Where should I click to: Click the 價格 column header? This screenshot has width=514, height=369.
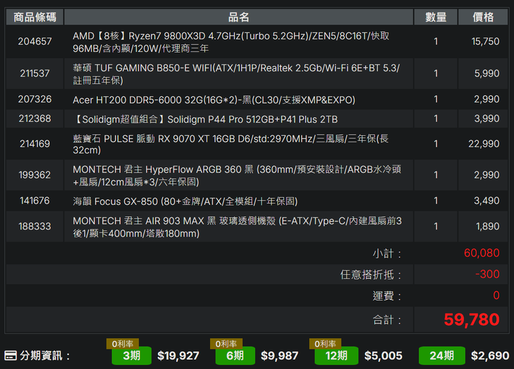pyautogui.click(x=483, y=17)
